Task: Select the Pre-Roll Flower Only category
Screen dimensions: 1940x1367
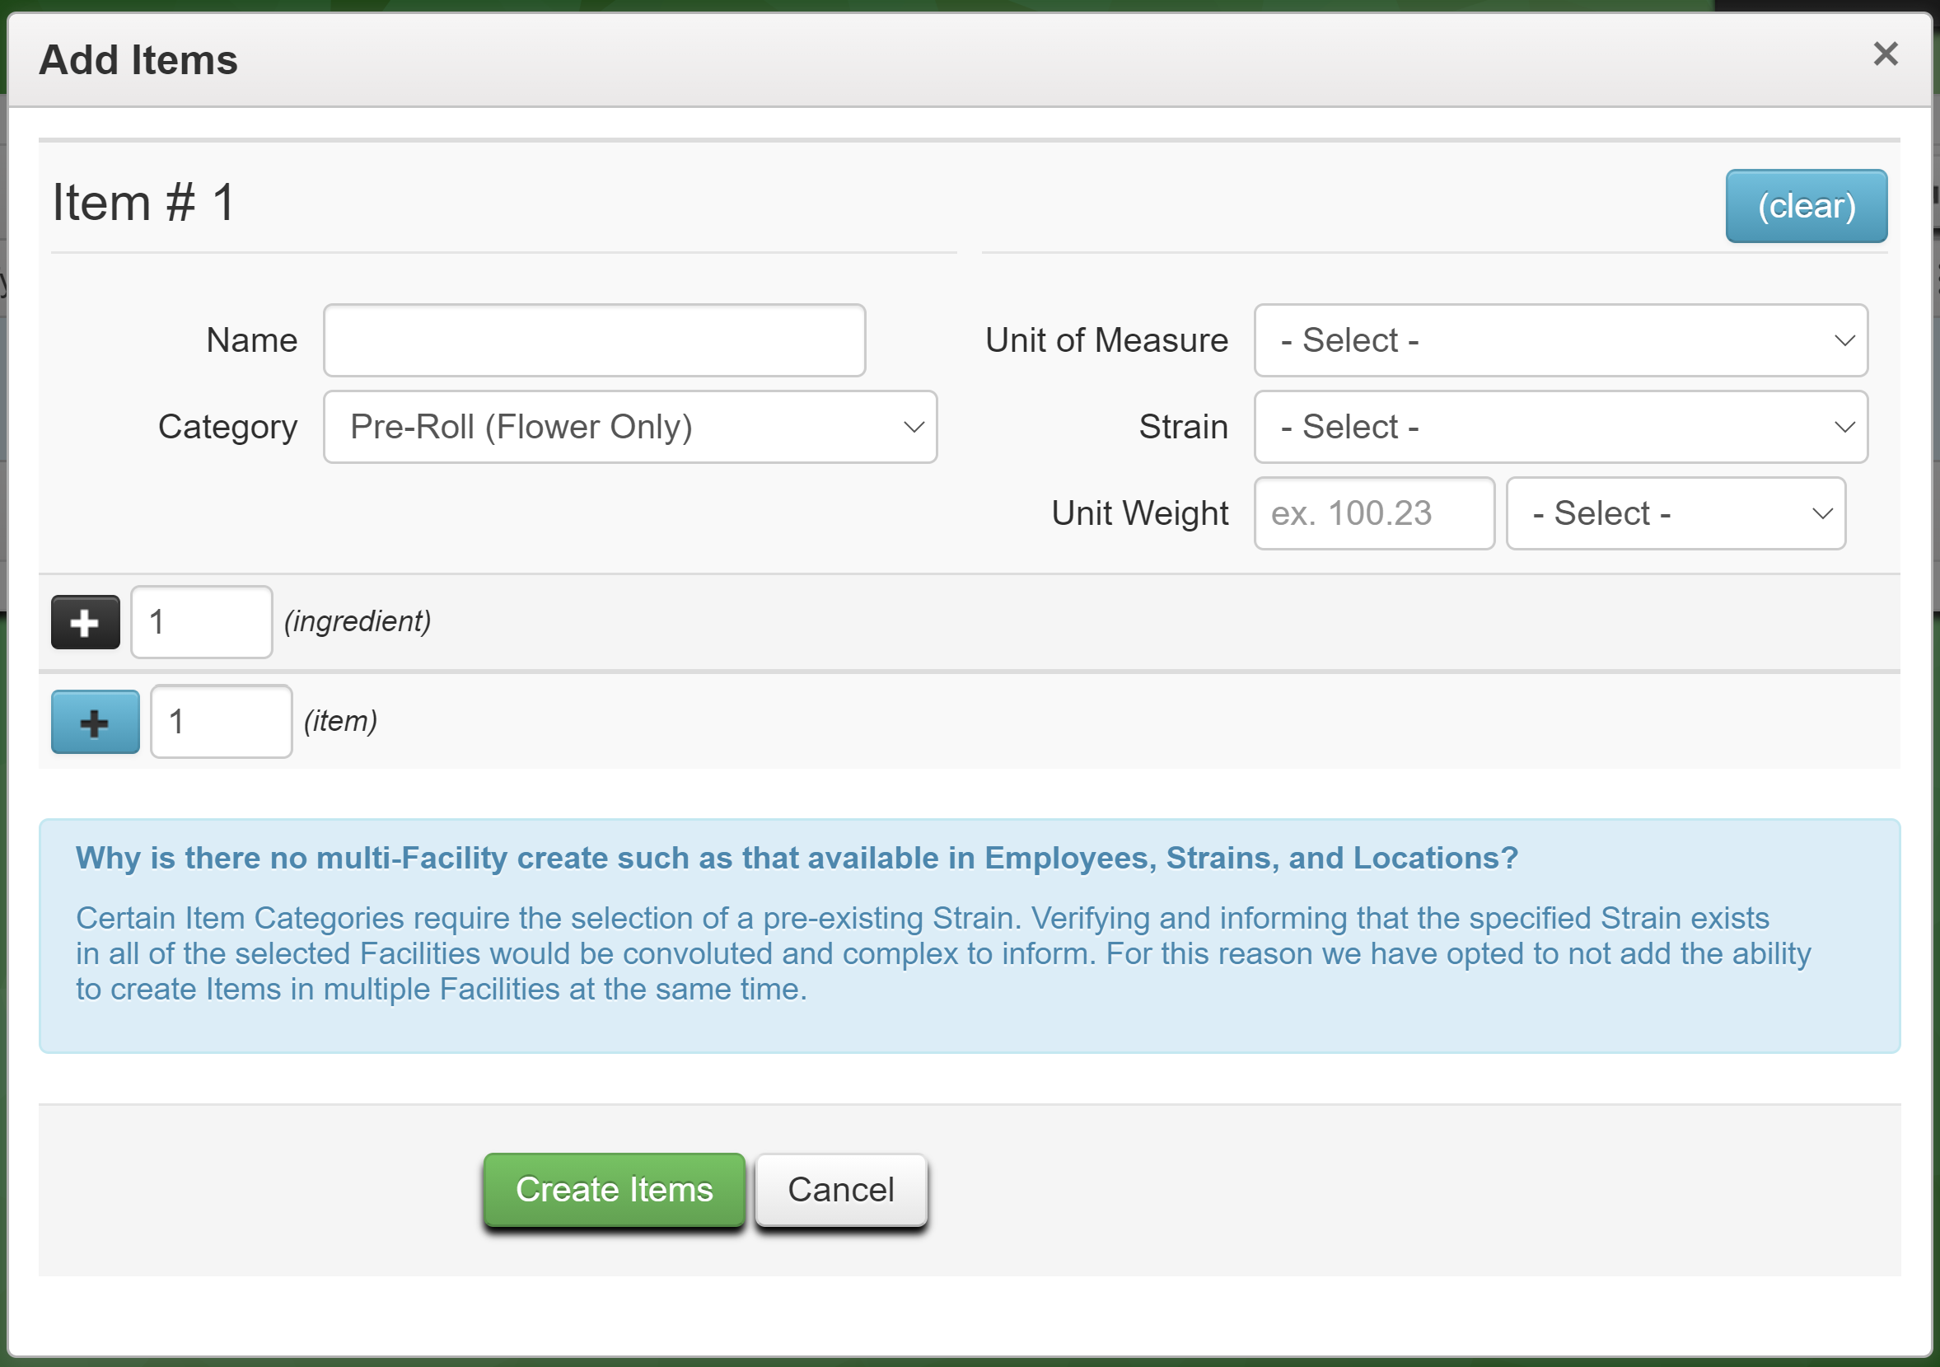Action: pyautogui.click(x=629, y=426)
